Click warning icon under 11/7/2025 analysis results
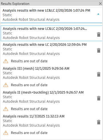 (x=6, y=133)
